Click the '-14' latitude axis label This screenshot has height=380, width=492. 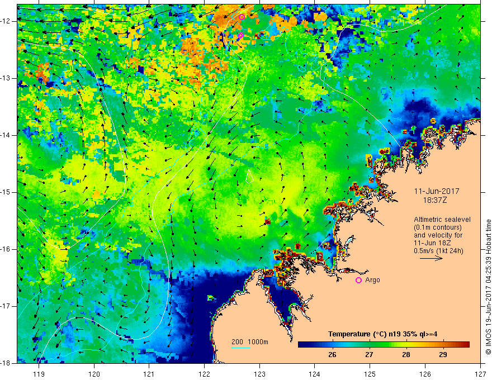click(6, 135)
